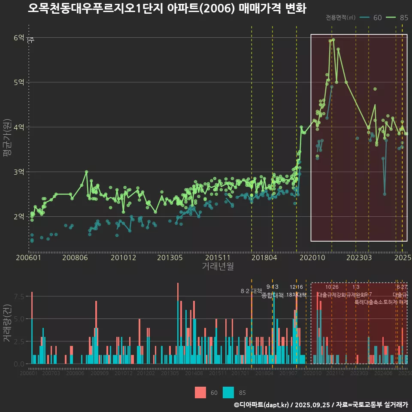The width and height of the screenshot is (412, 412).
Task: Click the green 85 line legend marker
Action: pyautogui.click(x=392, y=18)
